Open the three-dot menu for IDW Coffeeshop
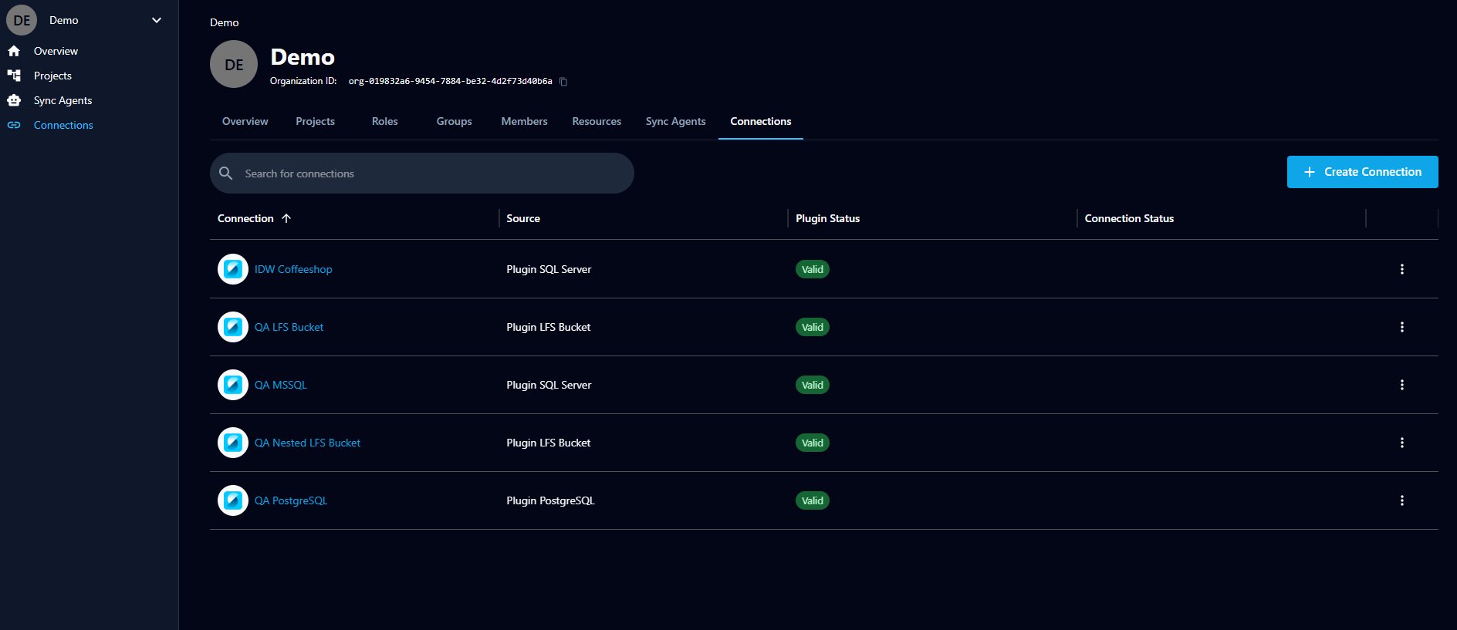The height and width of the screenshot is (630, 1457). [x=1402, y=269]
